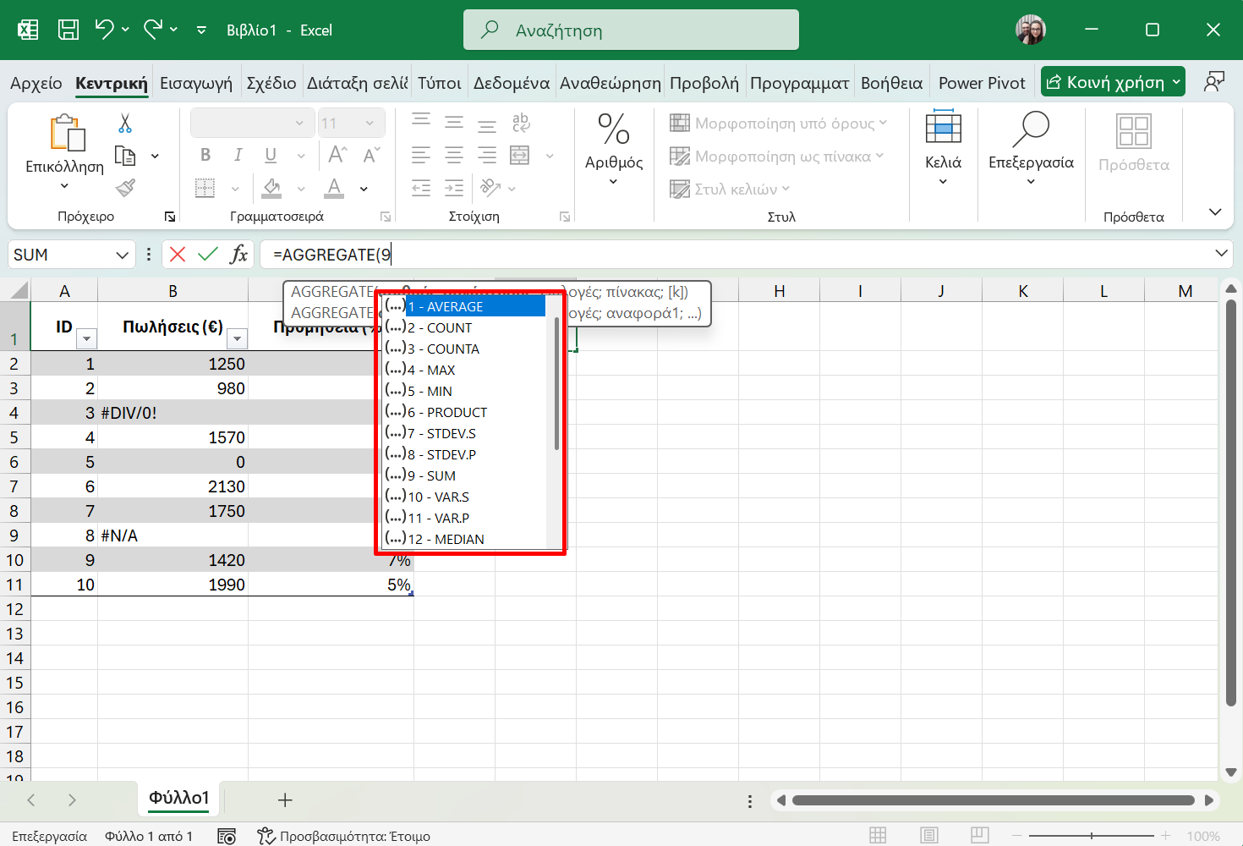
Task: Expand the formula bar chevron
Action: 1221,254
